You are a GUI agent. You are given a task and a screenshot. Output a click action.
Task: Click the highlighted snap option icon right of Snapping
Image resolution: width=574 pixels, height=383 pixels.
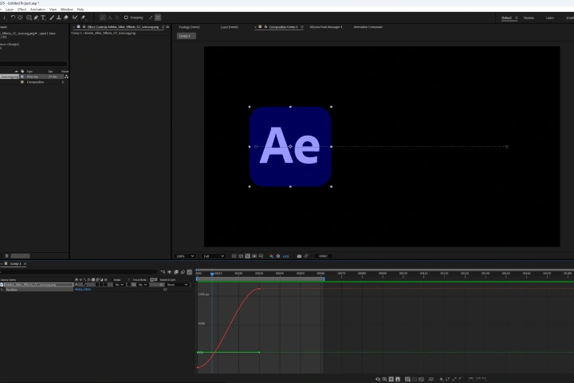[158, 18]
